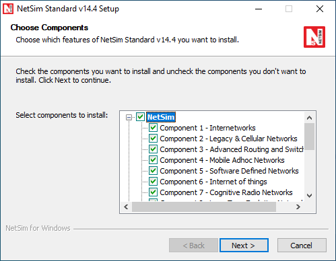The image size is (336, 261).
Task: Click the vertical scrollbar down arrow
Action: pos(309,196)
